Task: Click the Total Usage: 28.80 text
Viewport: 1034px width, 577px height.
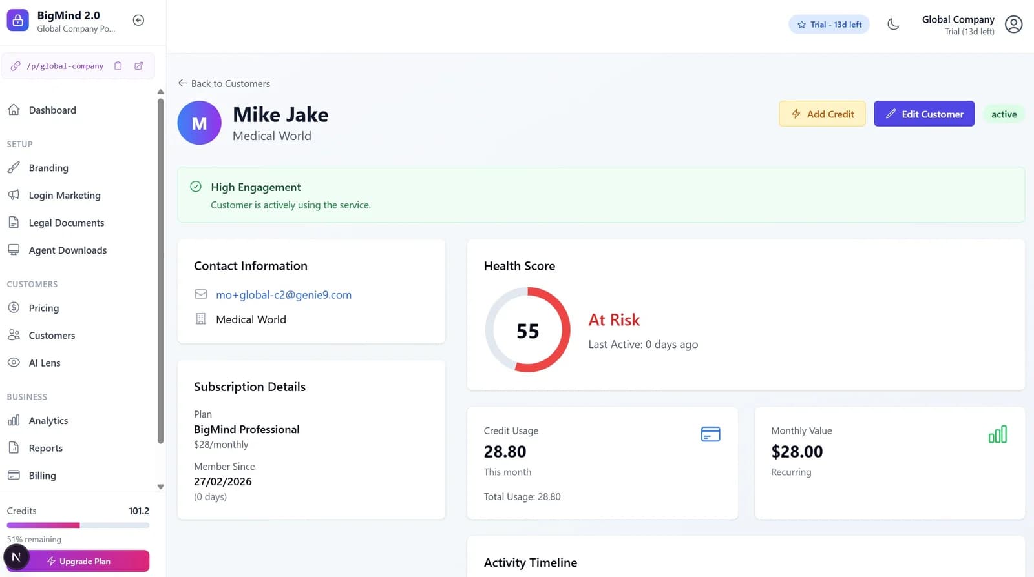Action: pyautogui.click(x=522, y=497)
